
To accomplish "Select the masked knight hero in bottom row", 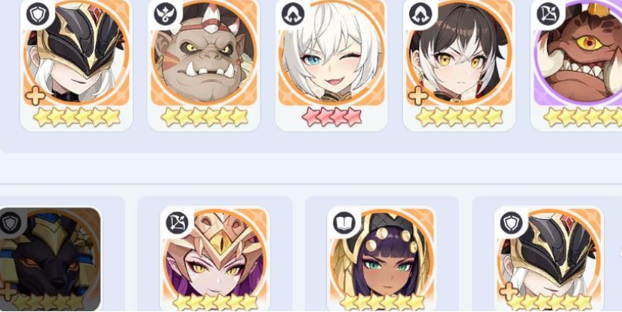I will coord(549,259).
